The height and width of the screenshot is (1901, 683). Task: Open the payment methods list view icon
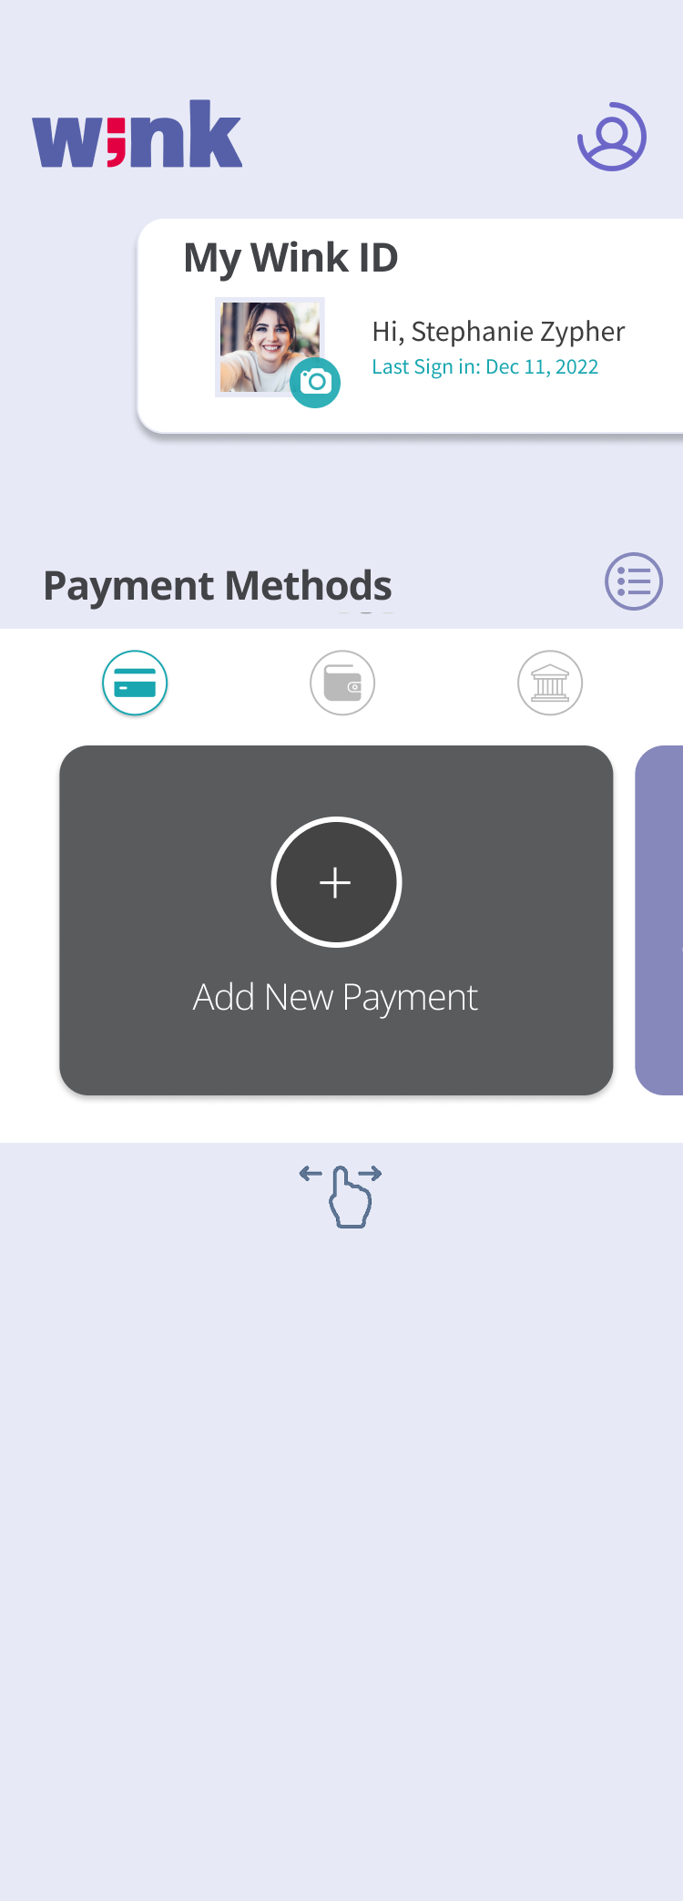(x=634, y=581)
